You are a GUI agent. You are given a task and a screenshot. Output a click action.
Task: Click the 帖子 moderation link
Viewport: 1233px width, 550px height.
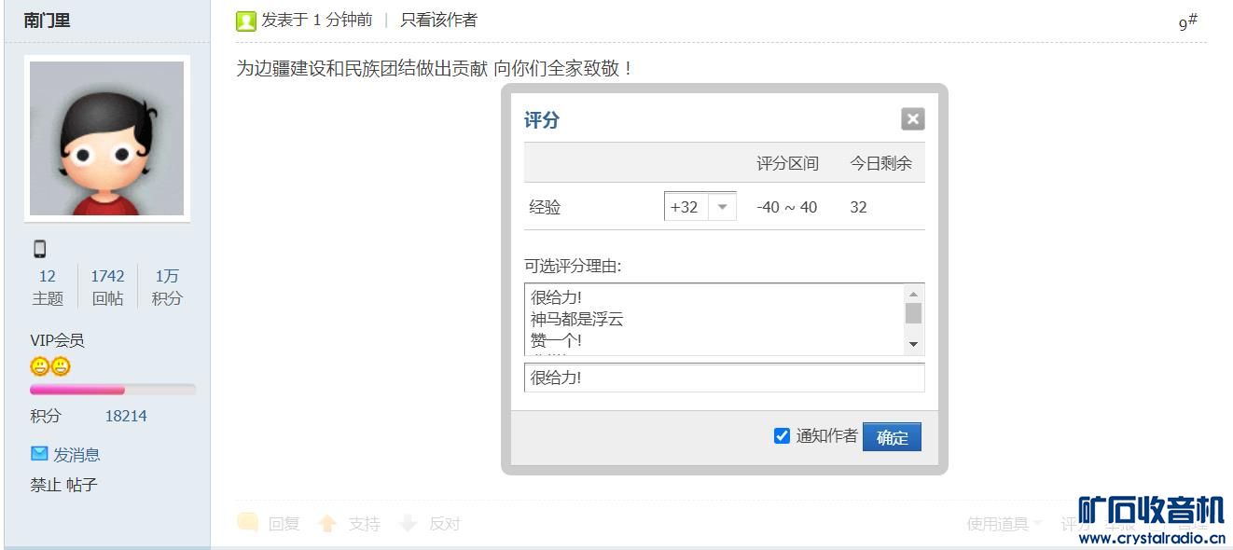82,485
